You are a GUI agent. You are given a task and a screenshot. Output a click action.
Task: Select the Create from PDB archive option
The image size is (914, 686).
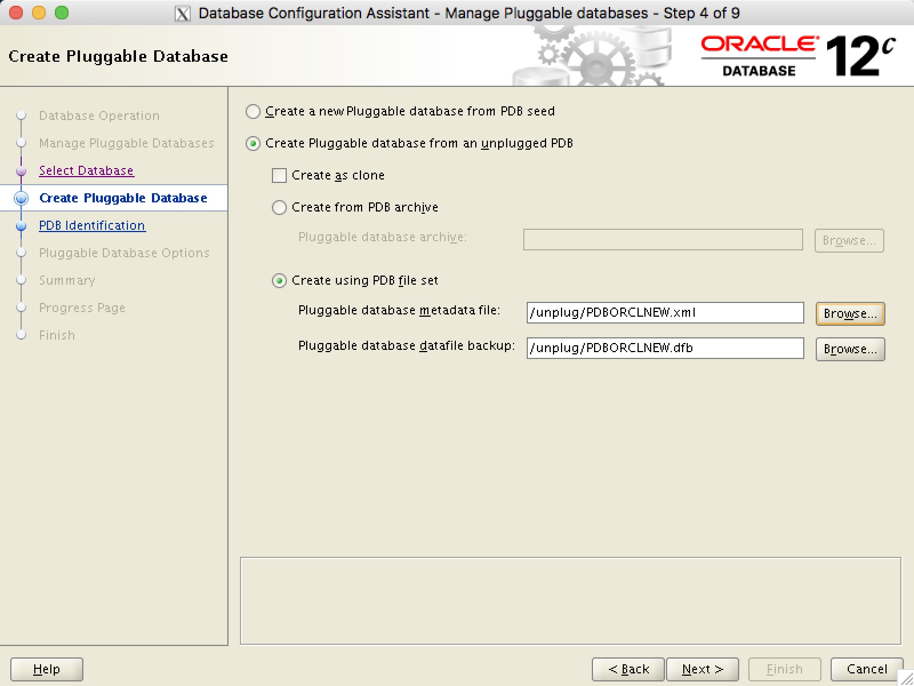tap(279, 208)
